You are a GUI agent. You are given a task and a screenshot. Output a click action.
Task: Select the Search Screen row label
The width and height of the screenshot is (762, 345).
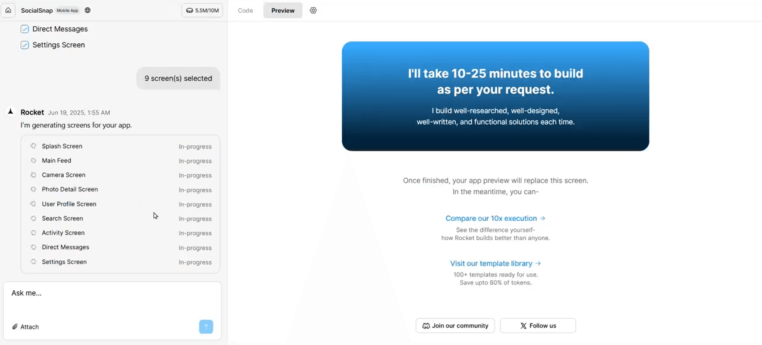point(62,218)
